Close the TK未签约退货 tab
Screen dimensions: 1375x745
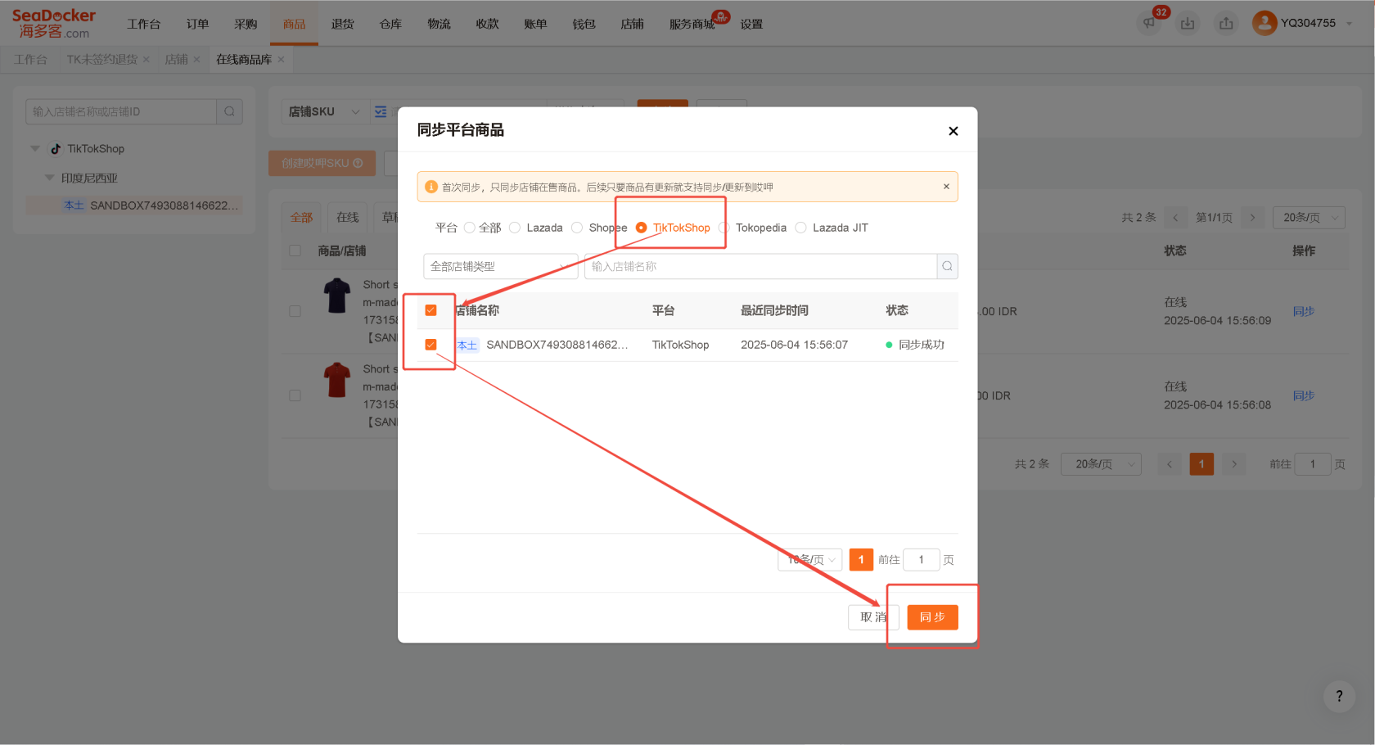[147, 60]
